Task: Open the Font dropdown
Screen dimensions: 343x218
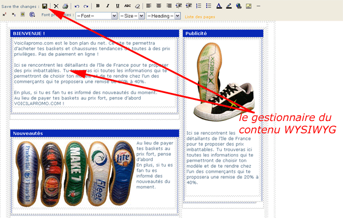Action: pos(96,16)
